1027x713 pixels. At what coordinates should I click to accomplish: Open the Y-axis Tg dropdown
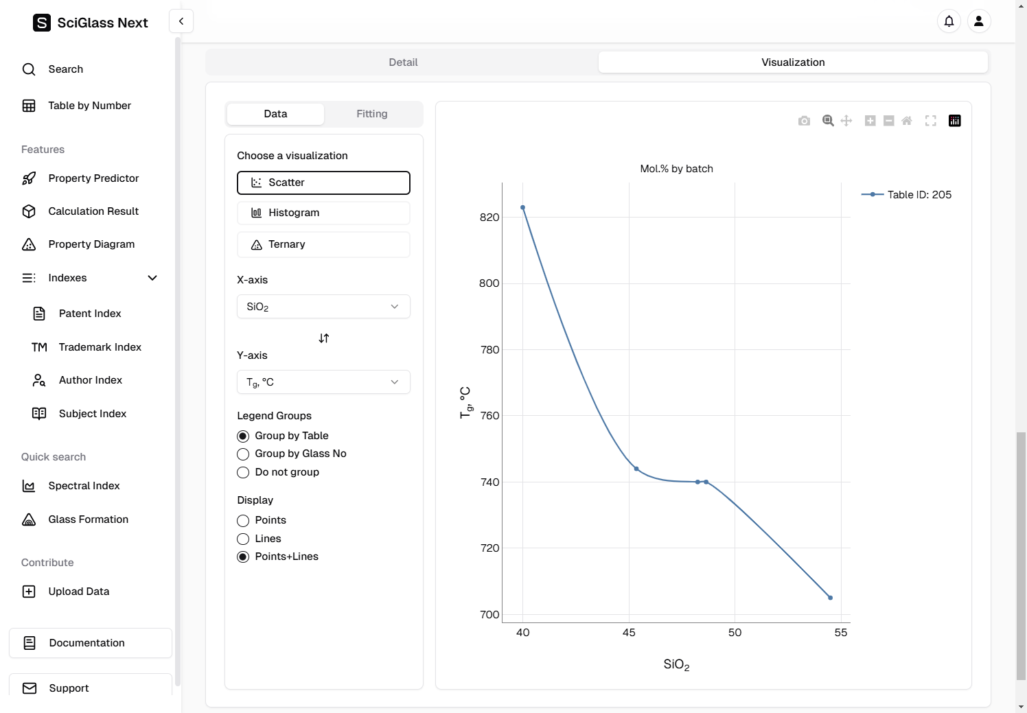tap(323, 382)
